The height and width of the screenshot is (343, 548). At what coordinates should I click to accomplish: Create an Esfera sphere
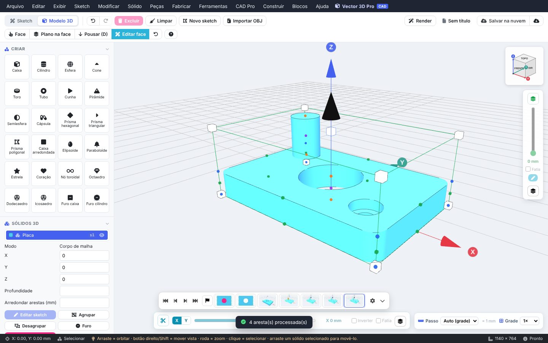tap(70, 67)
